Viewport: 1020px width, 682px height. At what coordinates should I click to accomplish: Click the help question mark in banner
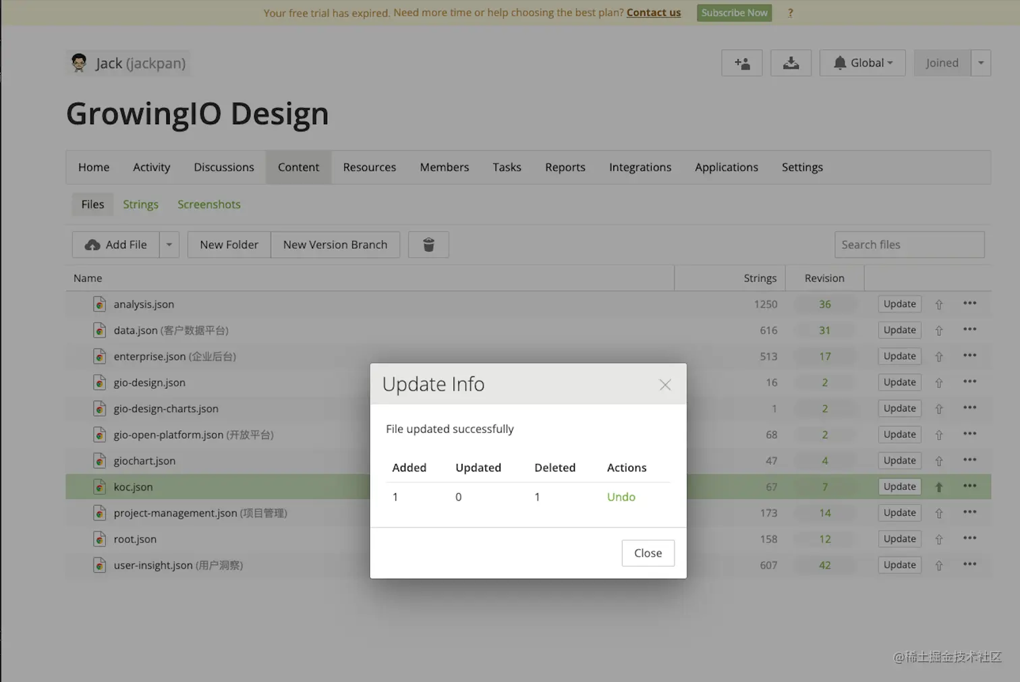(790, 13)
